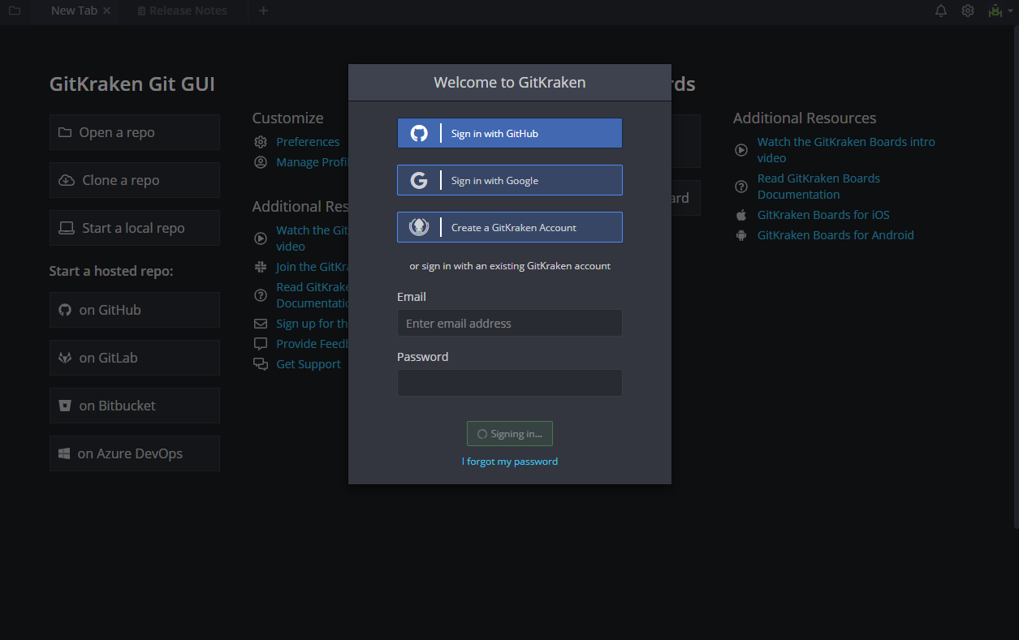The image size is (1019, 640).
Task: Open I forgot my password link
Action: coord(510,462)
